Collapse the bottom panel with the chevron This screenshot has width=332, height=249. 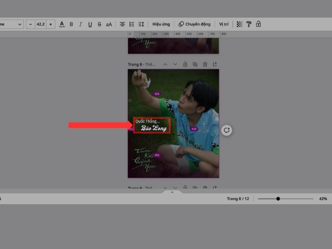point(172,192)
